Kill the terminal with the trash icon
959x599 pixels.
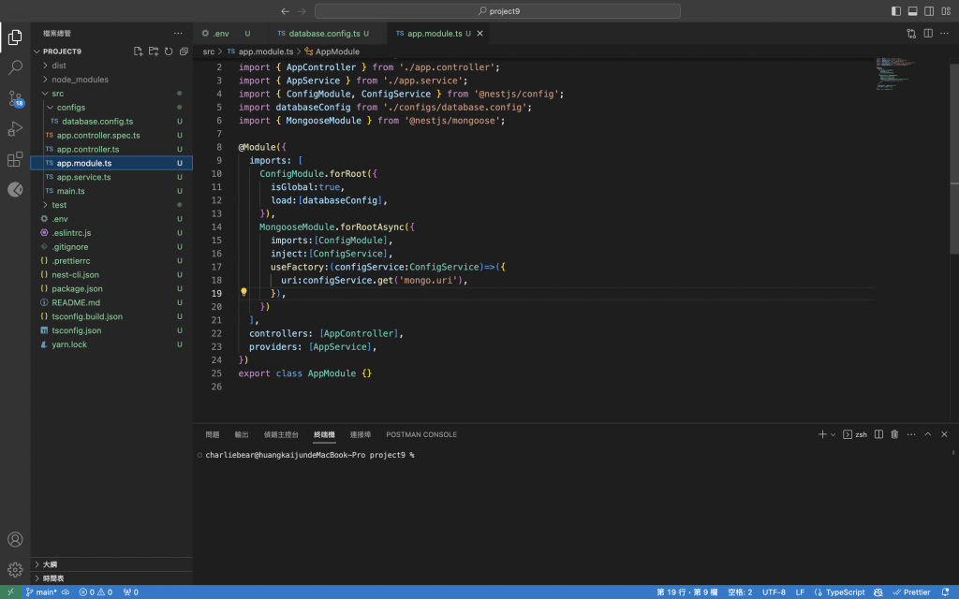(894, 434)
